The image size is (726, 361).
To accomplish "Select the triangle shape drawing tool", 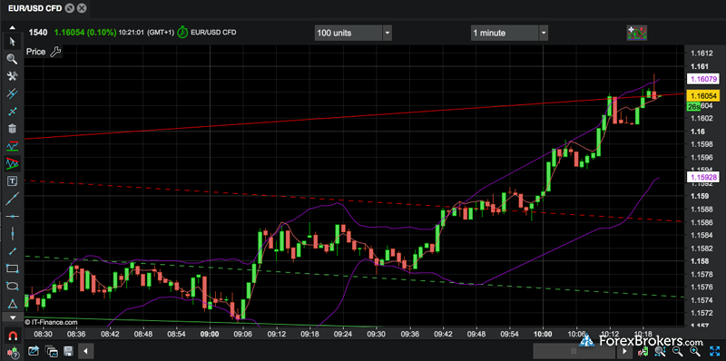I will 12,303.
